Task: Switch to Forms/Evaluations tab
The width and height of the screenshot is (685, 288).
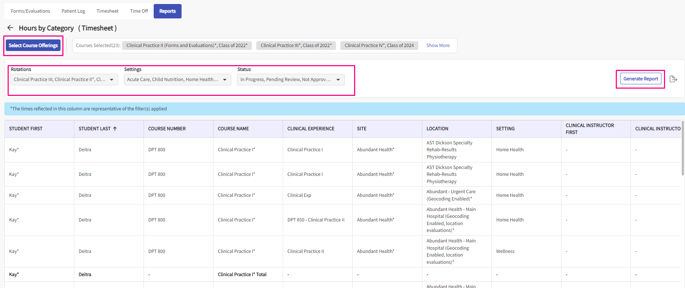Action: pos(30,11)
